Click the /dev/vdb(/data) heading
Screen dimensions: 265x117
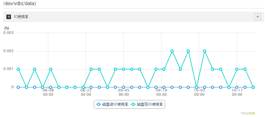[19, 4]
